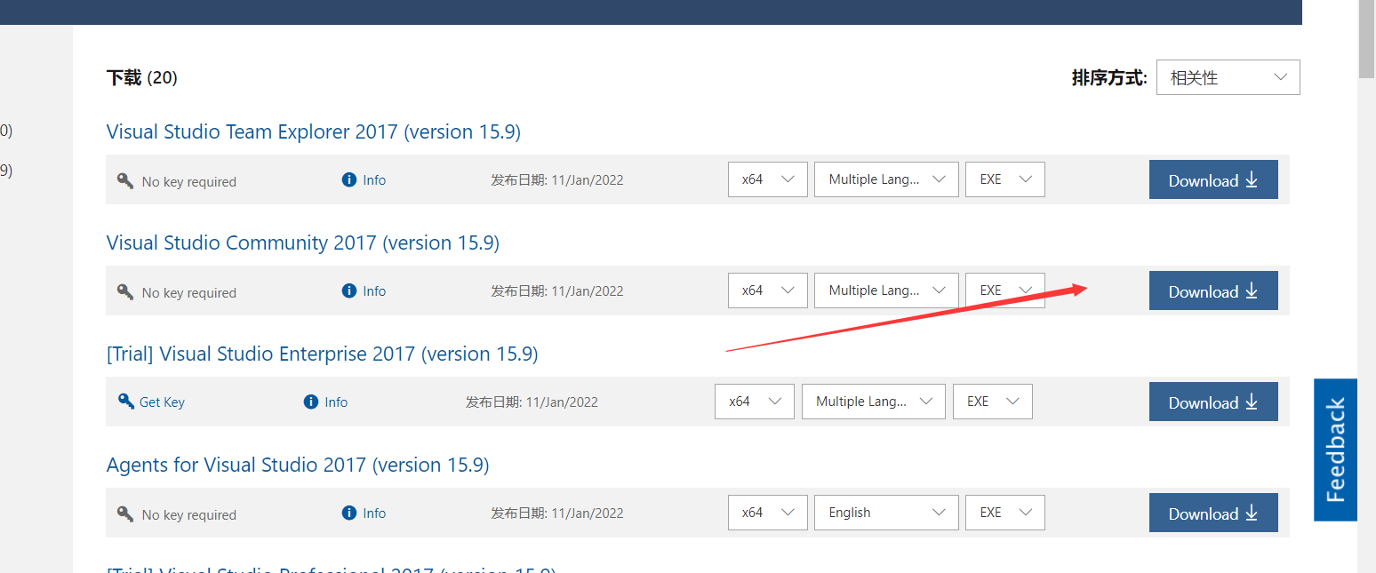Click Info circle icon for Team Explorer 2017

pyautogui.click(x=349, y=179)
